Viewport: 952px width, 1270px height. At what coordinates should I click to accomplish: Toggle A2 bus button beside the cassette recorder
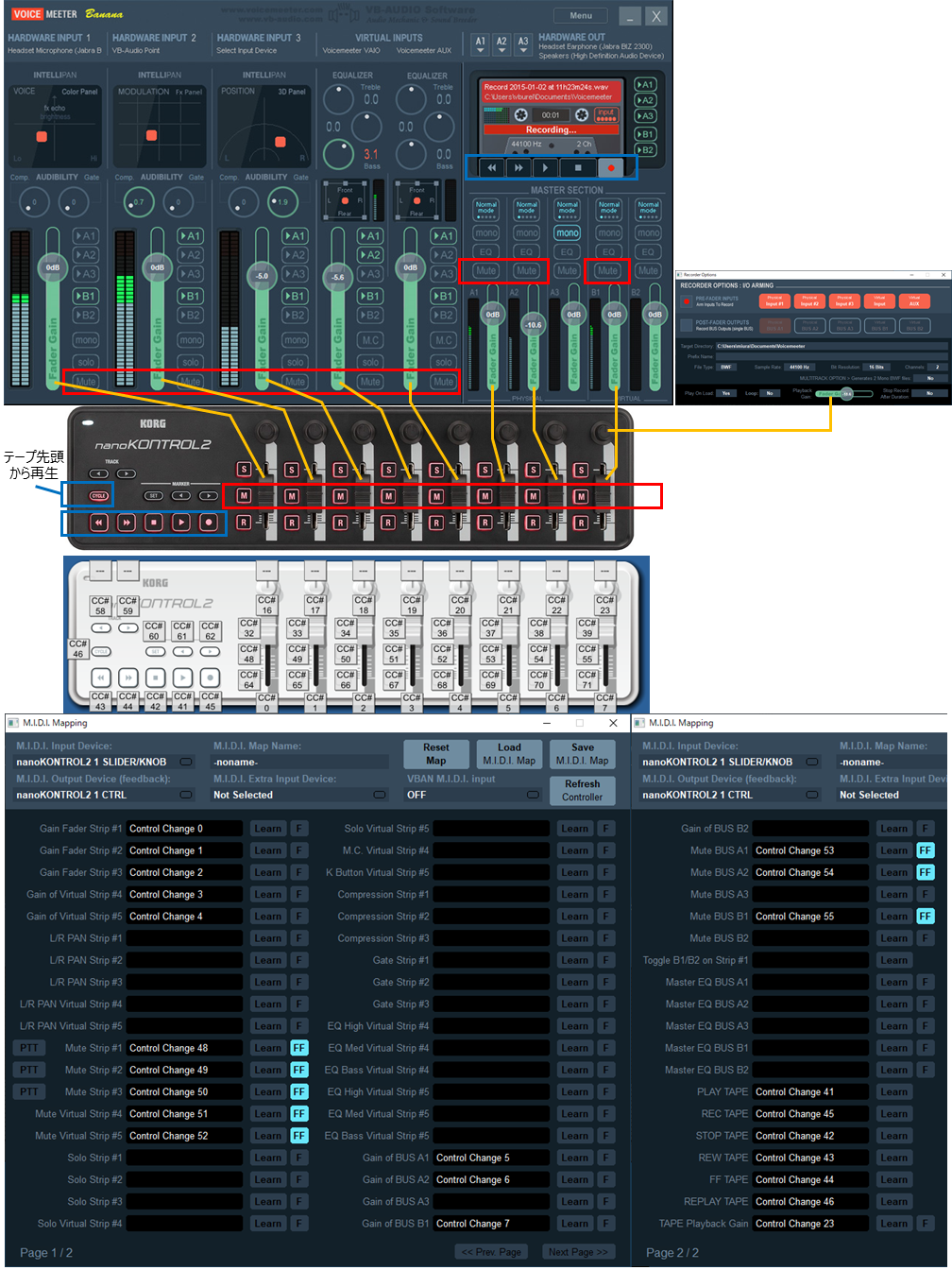pyautogui.click(x=645, y=100)
